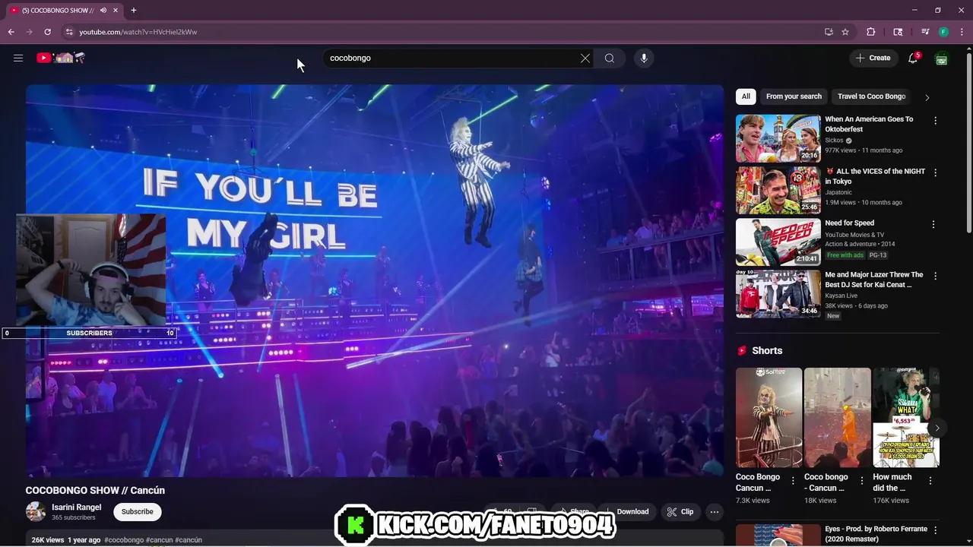Install app icon in address bar
Image resolution: width=973 pixels, height=547 pixels.
tap(829, 32)
